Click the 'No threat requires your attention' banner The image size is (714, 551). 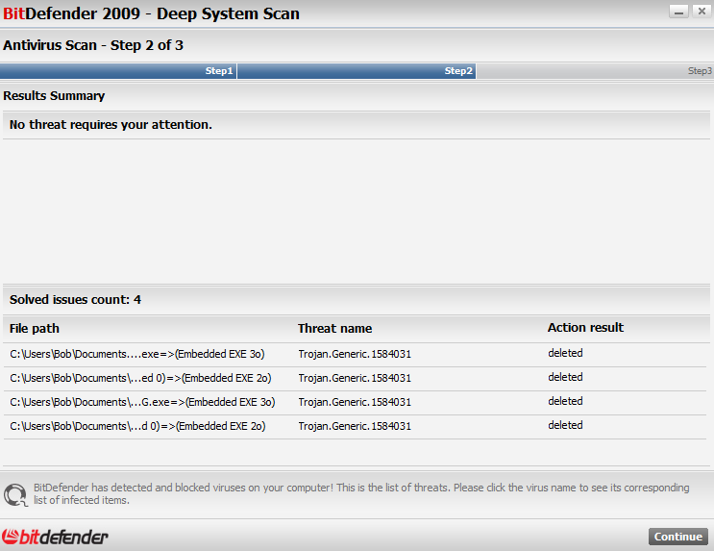point(357,125)
